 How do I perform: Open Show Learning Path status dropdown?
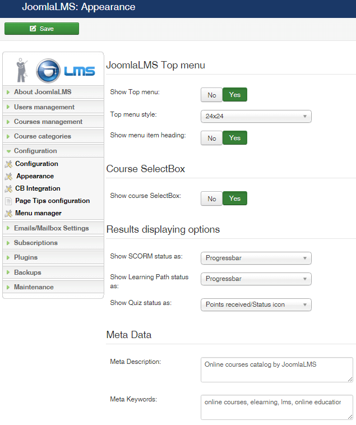(256, 279)
